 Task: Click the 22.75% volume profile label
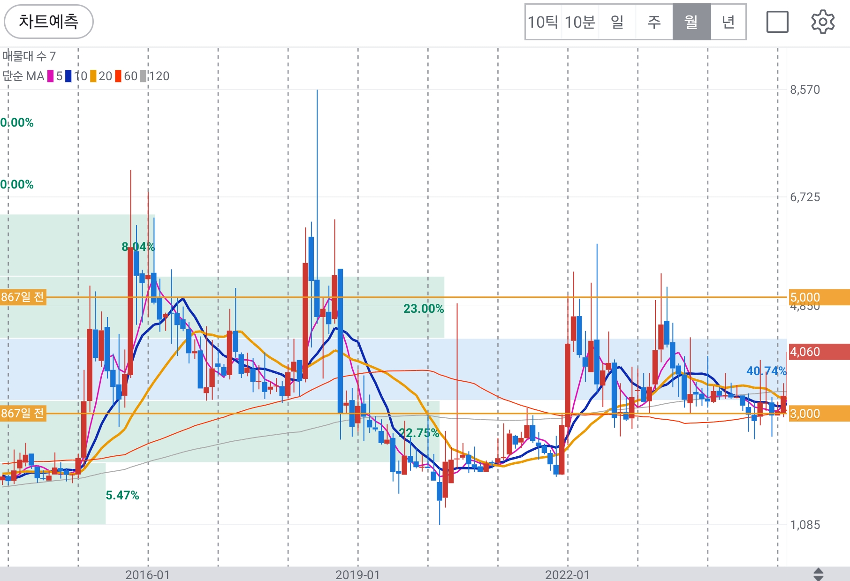pos(419,433)
